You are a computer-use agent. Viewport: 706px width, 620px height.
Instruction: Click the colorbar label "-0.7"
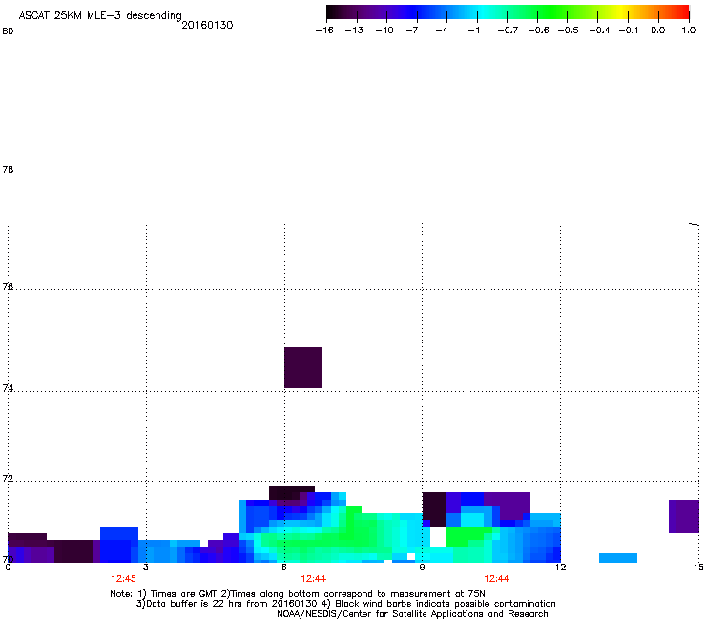pyautogui.click(x=508, y=31)
